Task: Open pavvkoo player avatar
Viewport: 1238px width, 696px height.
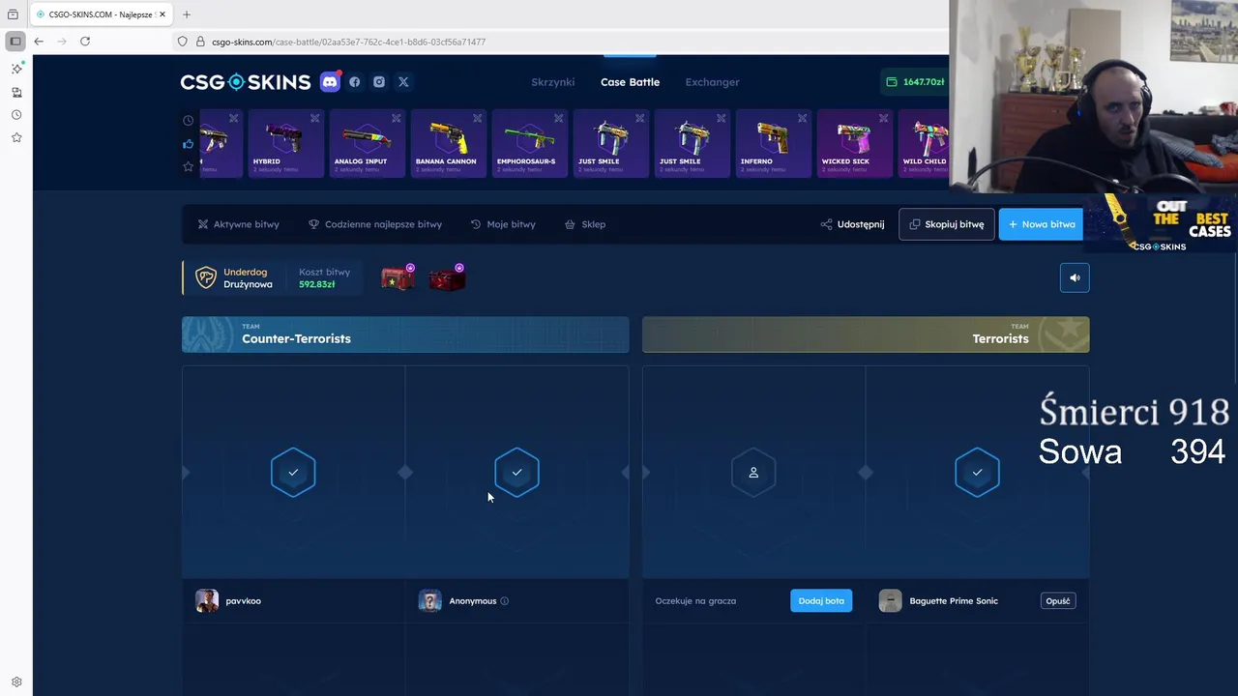Action: (207, 601)
